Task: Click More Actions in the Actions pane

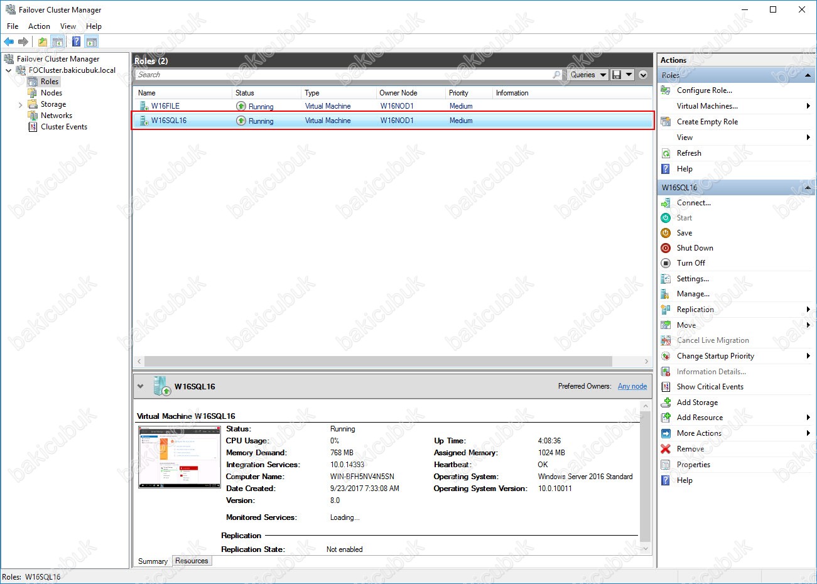Action: 699,433
